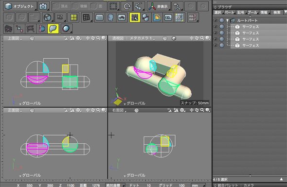Toggle render sphere of ルートパート row
This screenshot has width=287, height=187.
click(222, 20)
